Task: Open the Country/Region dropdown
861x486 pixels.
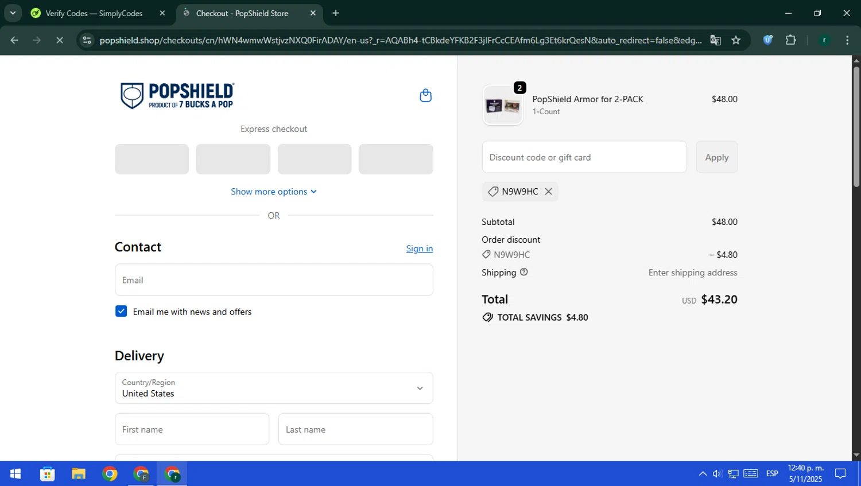Action: coord(274,388)
